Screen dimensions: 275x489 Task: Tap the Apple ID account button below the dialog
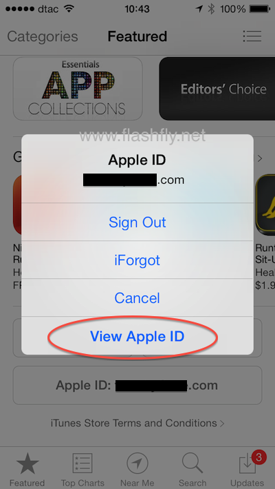tap(137, 386)
